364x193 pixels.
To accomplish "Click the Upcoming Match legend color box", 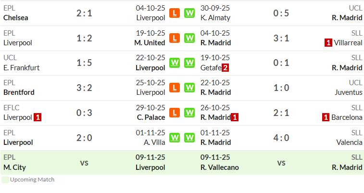I will point(5,180).
